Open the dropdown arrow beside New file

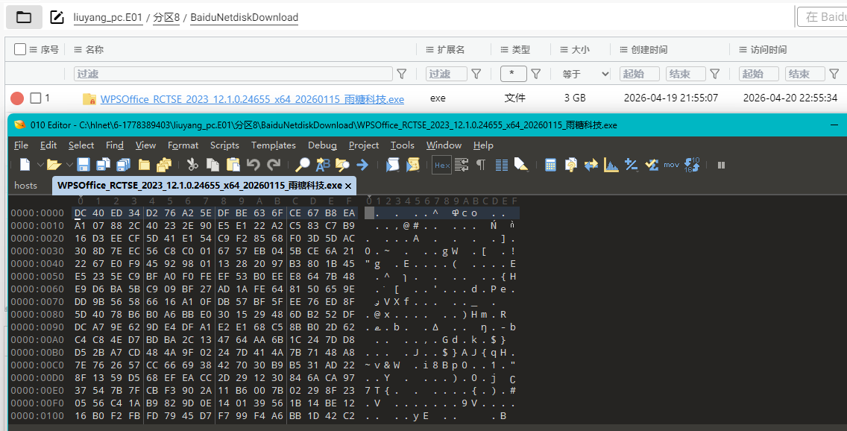click(40, 165)
